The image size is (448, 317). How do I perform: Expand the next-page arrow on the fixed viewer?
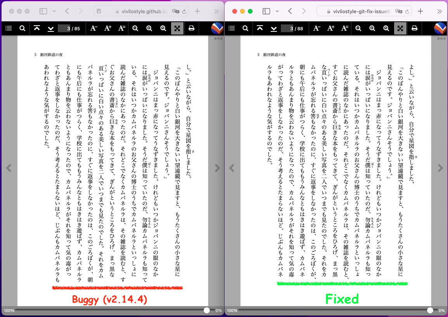[440, 168]
